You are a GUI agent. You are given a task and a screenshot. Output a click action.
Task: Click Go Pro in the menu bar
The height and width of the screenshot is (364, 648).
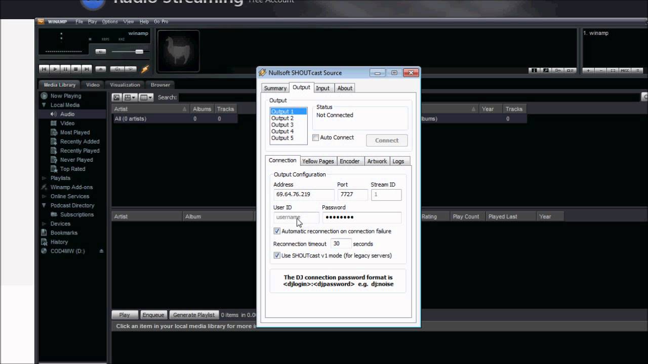tap(161, 22)
